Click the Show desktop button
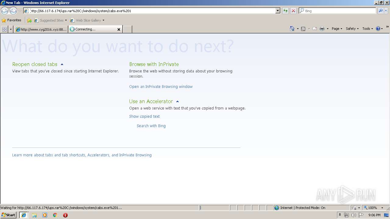The height and width of the screenshot is (219, 390). click(387, 215)
